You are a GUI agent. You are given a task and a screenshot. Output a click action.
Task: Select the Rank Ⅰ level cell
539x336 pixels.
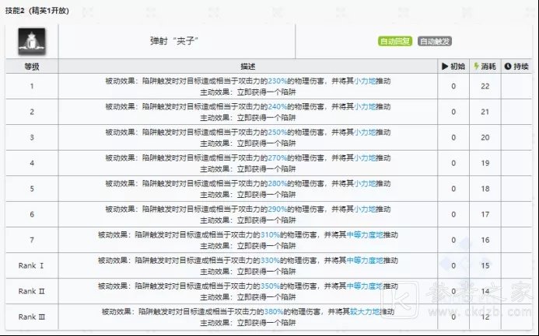[31, 266]
